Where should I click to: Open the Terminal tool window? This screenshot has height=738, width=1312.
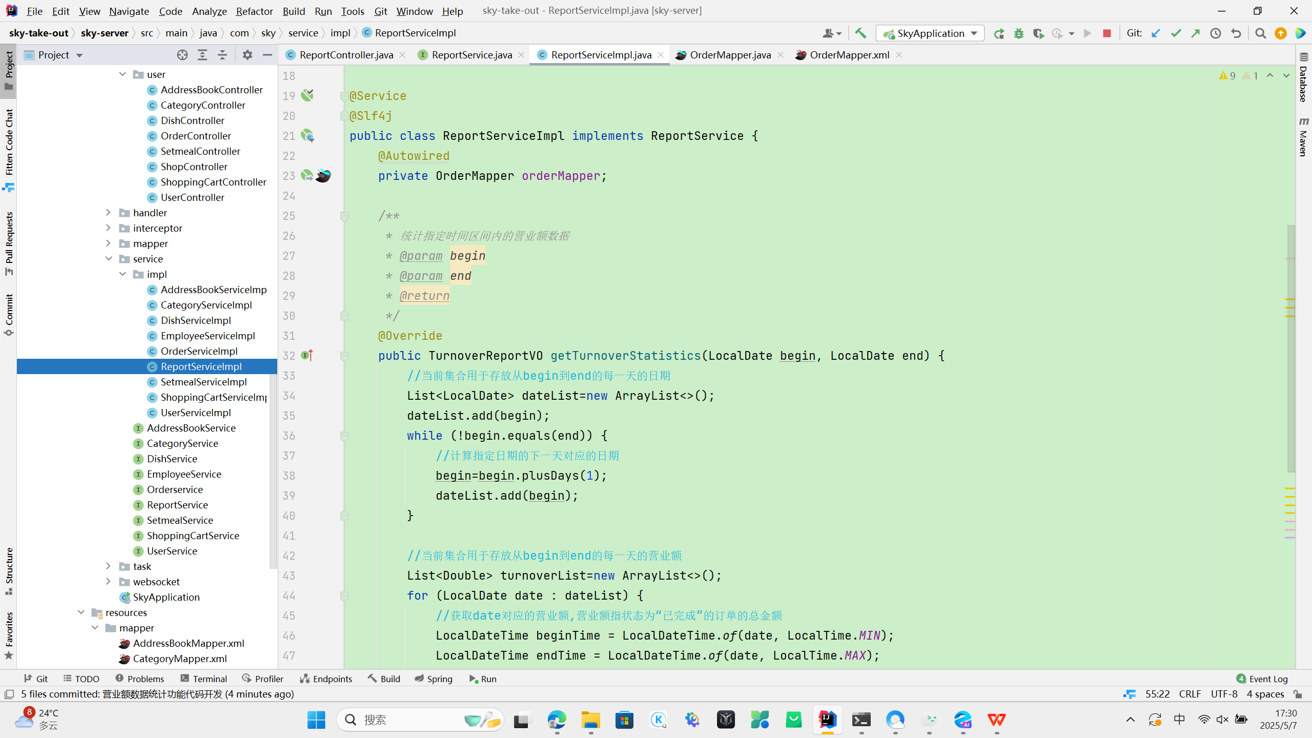pos(204,679)
